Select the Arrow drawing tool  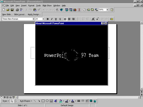(39, 101)
